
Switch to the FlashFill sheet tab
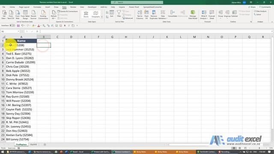tap(33, 145)
